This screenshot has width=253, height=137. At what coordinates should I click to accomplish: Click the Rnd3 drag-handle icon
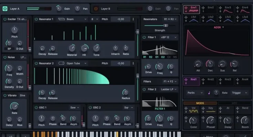[x=220, y=79]
